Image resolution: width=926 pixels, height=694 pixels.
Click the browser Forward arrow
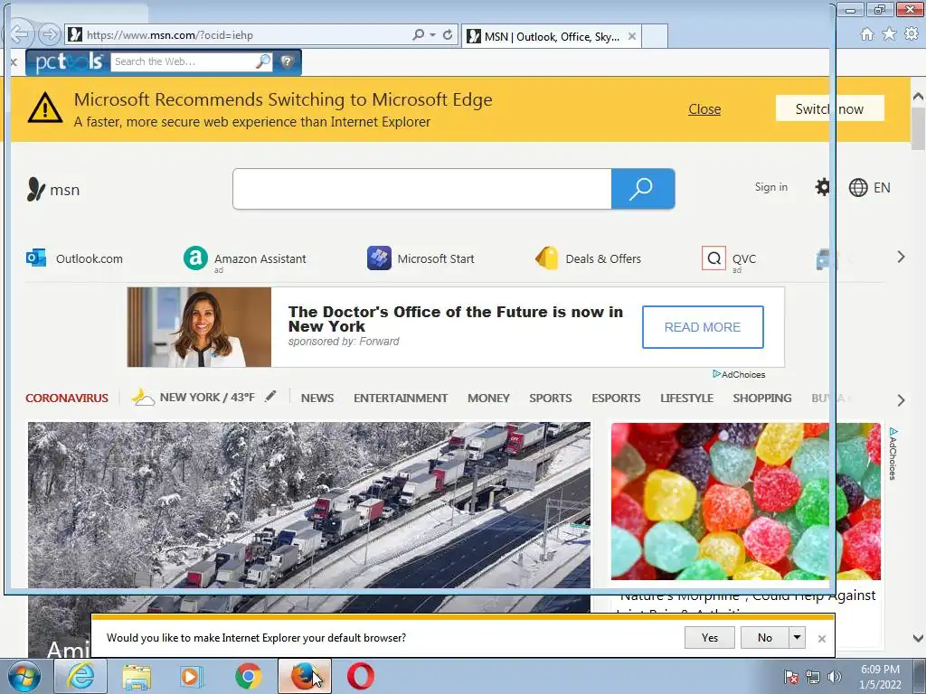(x=50, y=35)
